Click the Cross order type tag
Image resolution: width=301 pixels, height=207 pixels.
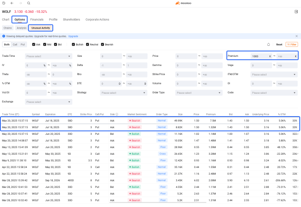click(x=163, y=154)
